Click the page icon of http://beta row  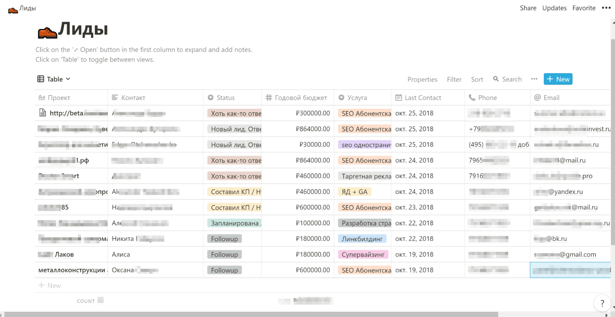[x=42, y=113]
